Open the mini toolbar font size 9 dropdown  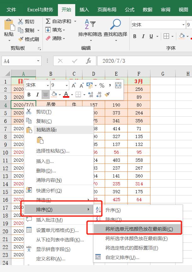point(66,85)
